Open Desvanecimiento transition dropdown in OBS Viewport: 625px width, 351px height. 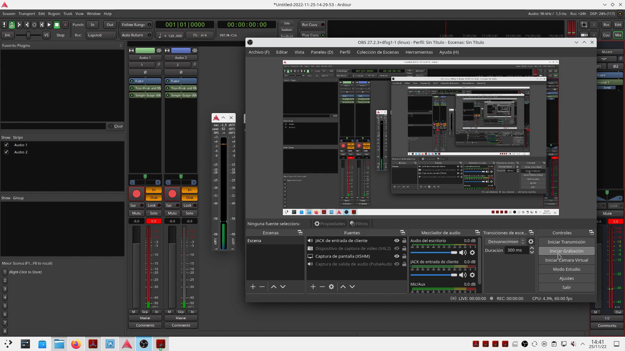click(505, 242)
